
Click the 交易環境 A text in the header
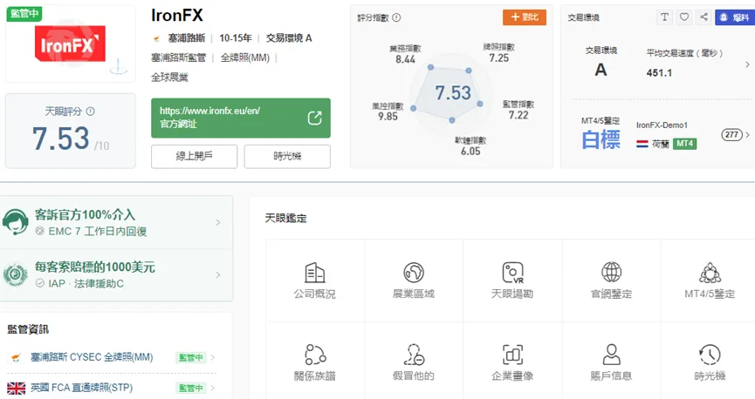click(289, 38)
